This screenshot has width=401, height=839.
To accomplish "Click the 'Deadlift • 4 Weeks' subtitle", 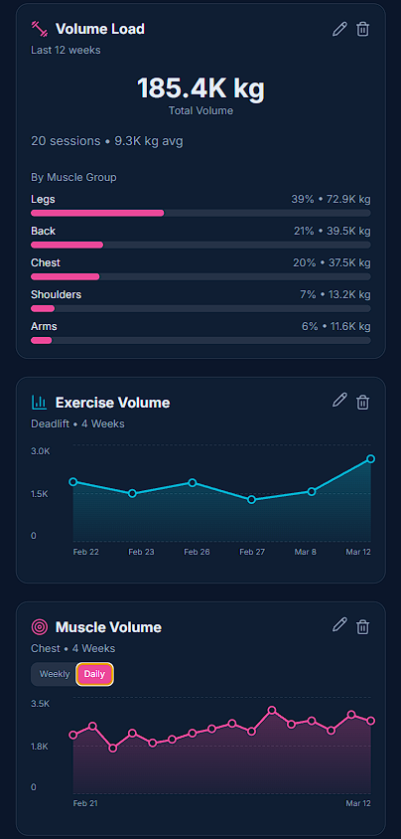I will pyautogui.click(x=78, y=423).
